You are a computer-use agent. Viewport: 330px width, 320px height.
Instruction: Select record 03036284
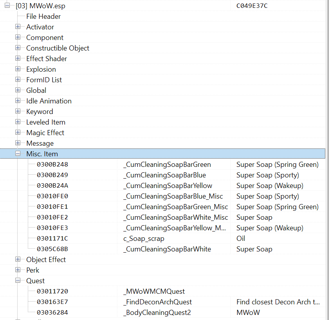[x=52, y=313]
